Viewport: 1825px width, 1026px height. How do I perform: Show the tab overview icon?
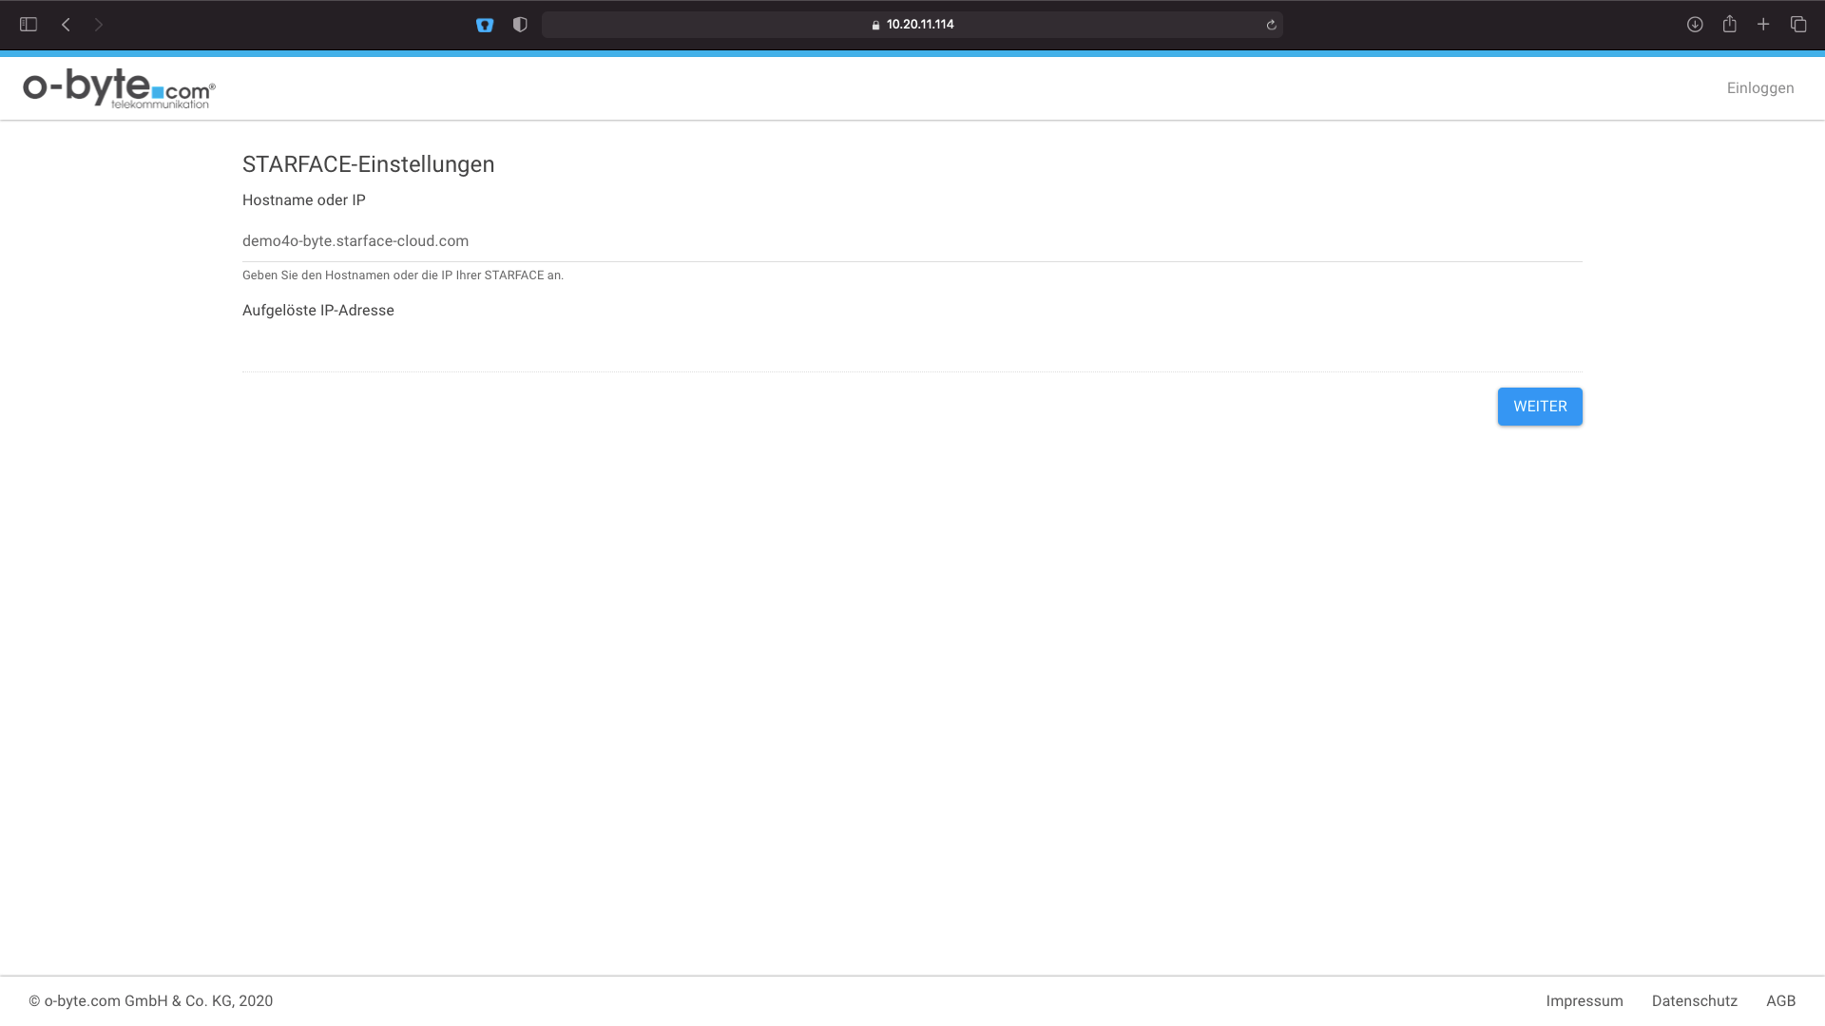pyautogui.click(x=1798, y=25)
